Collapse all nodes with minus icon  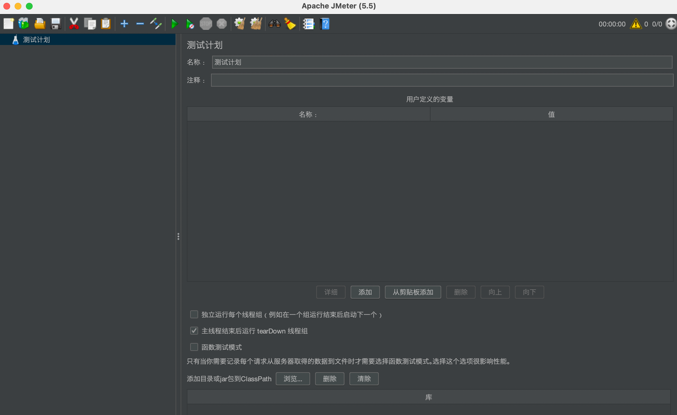tap(140, 24)
